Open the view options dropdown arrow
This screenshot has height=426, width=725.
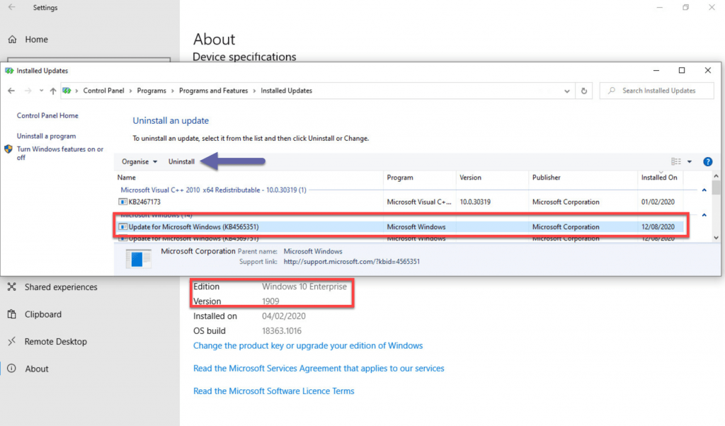point(690,162)
